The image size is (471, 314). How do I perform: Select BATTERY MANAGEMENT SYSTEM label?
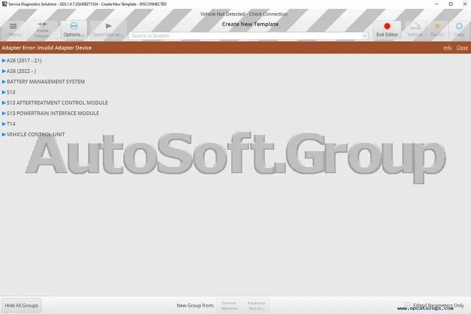(x=46, y=82)
